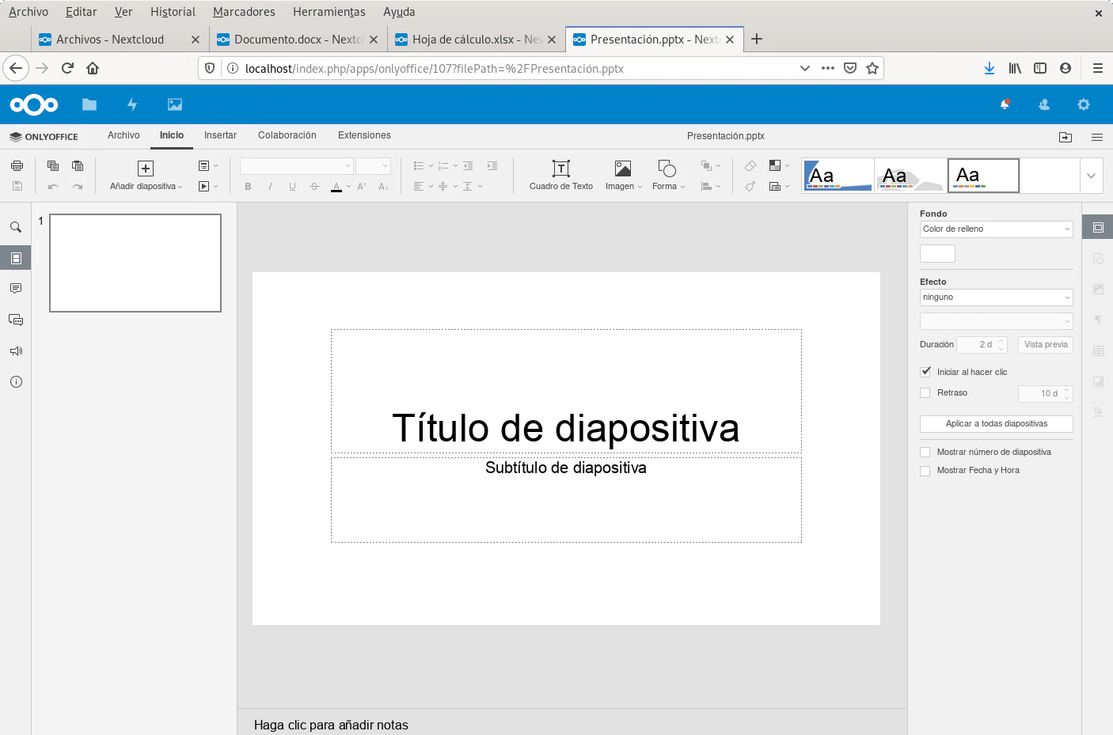The width and height of the screenshot is (1113, 735).
Task: Open the chat panel icon in sidebar
Action: pyautogui.click(x=16, y=320)
